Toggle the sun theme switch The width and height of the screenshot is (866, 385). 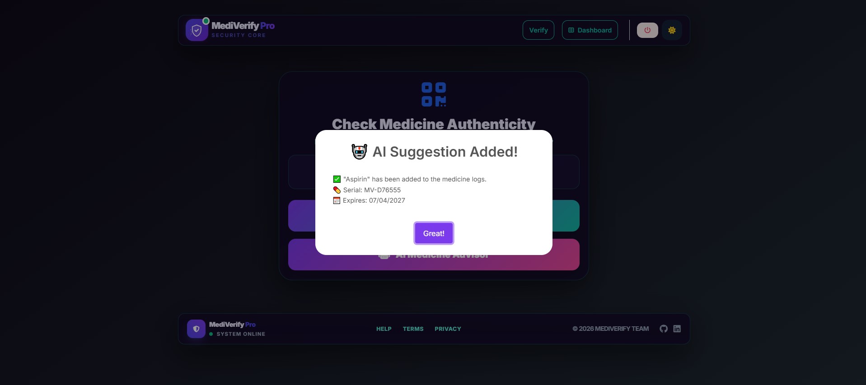tap(672, 30)
